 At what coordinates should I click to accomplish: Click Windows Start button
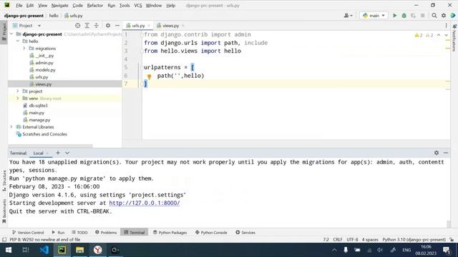tap(8, 250)
